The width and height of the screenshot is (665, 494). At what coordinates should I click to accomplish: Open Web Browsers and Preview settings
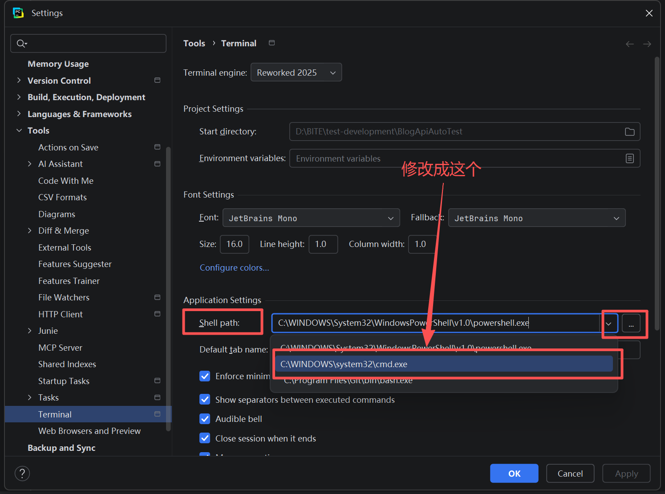(x=89, y=431)
